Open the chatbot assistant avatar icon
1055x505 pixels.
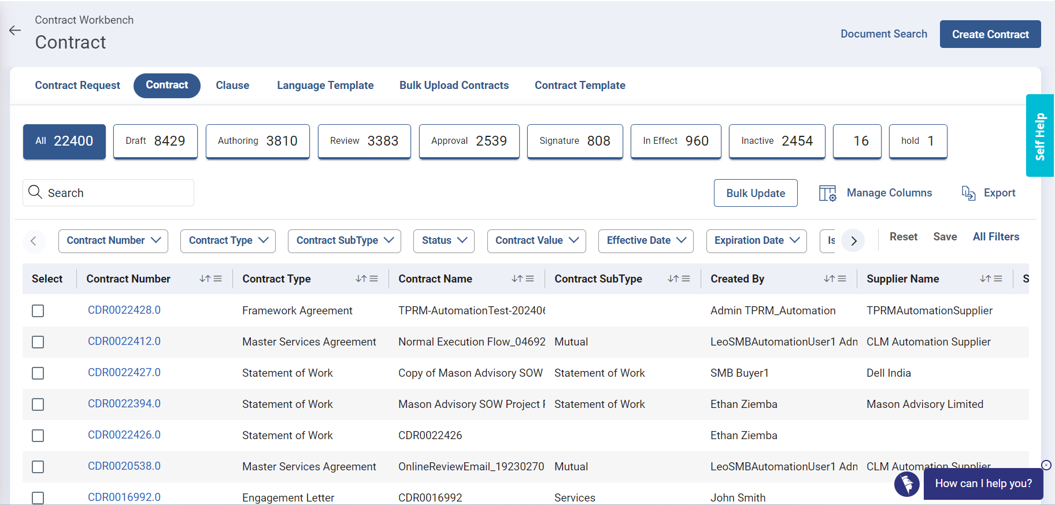click(x=906, y=484)
